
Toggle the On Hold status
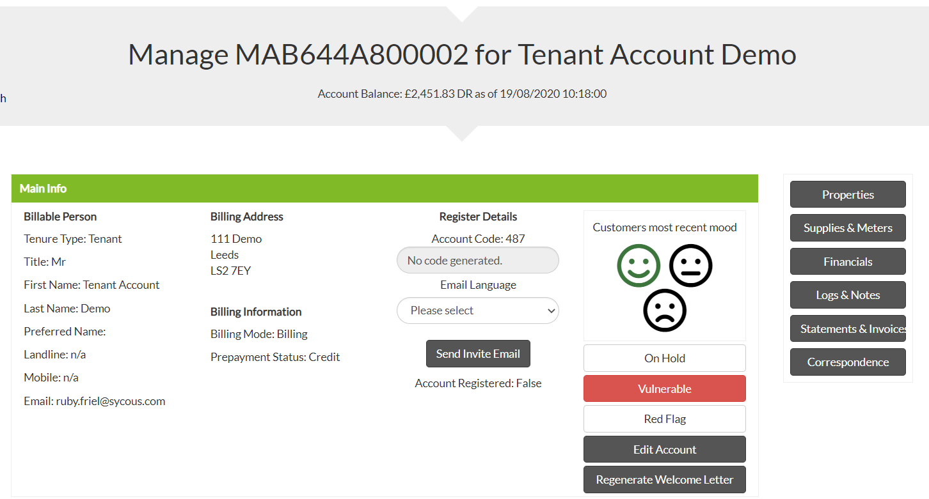pyautogui.click(x=664, y=358)
